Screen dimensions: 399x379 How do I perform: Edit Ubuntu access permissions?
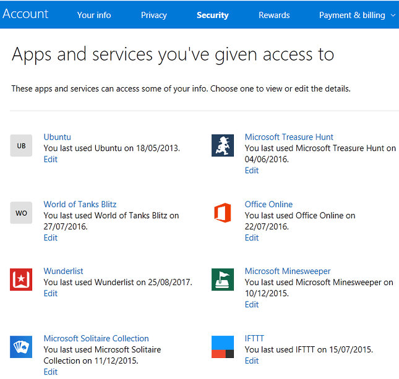click(51, 160)
